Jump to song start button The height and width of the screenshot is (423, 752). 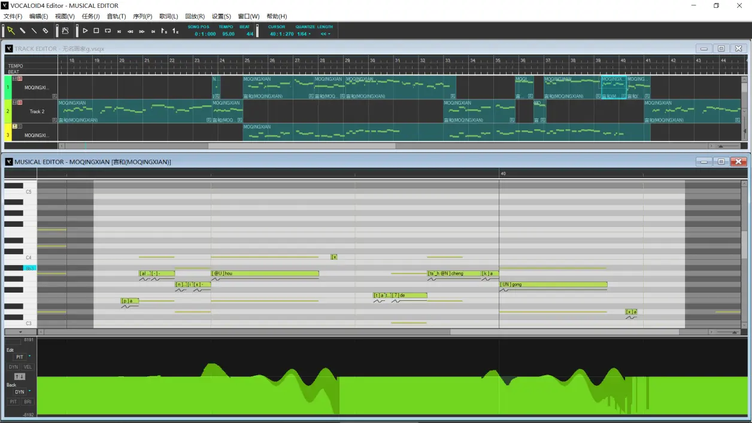(x=119, y=32)
